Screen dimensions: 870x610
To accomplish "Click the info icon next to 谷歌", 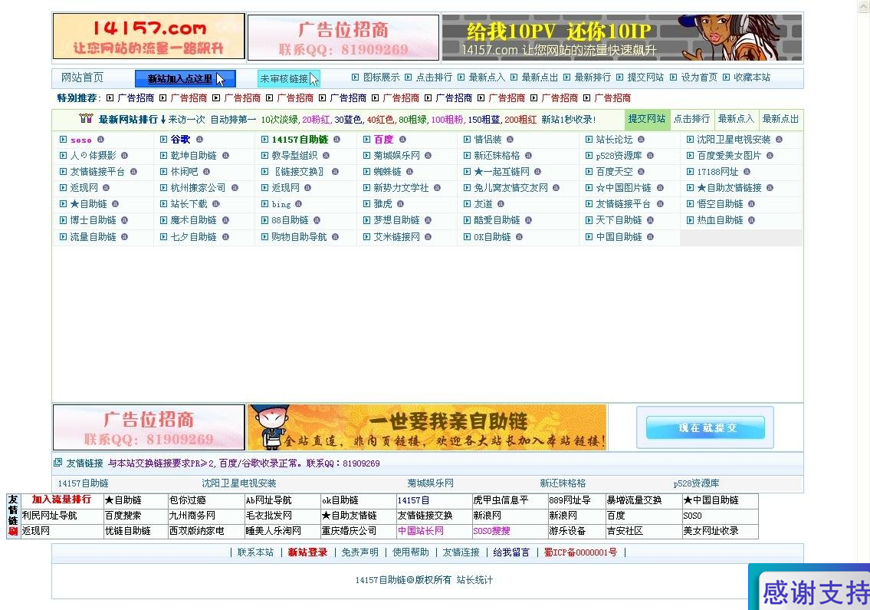I will pyautogui.click(x=199, y=140).
